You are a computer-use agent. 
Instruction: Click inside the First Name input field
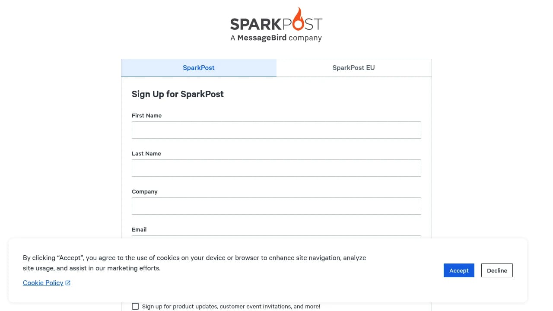tap(276, 130)
